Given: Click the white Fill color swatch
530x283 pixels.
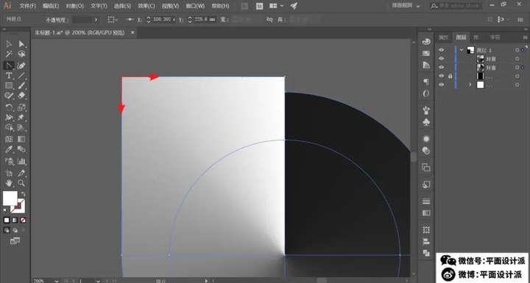Looking at the screenshot, I should [x=10, y=198].
